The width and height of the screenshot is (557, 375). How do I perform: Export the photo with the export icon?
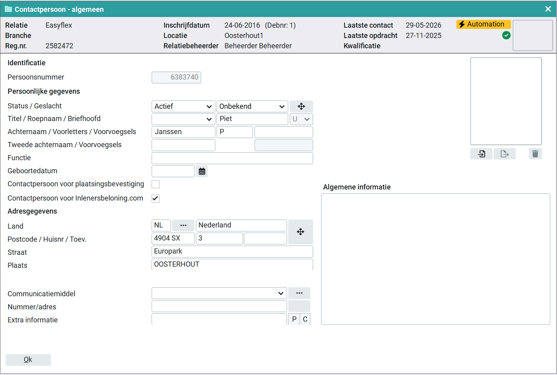click(505, 154)
